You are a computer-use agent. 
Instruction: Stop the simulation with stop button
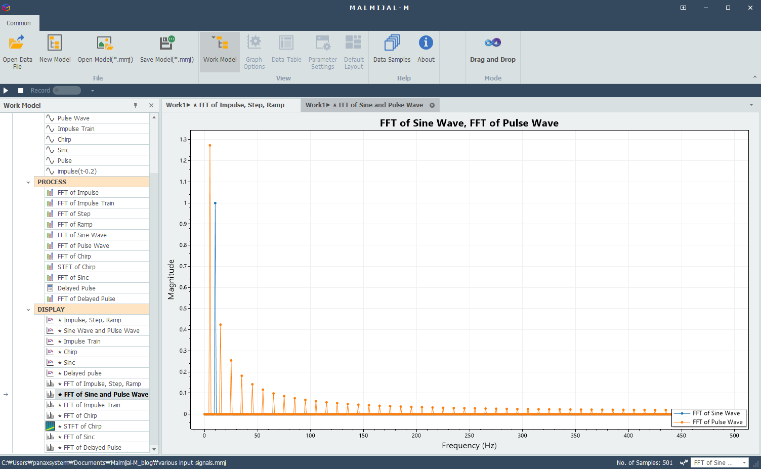(21, 91)
